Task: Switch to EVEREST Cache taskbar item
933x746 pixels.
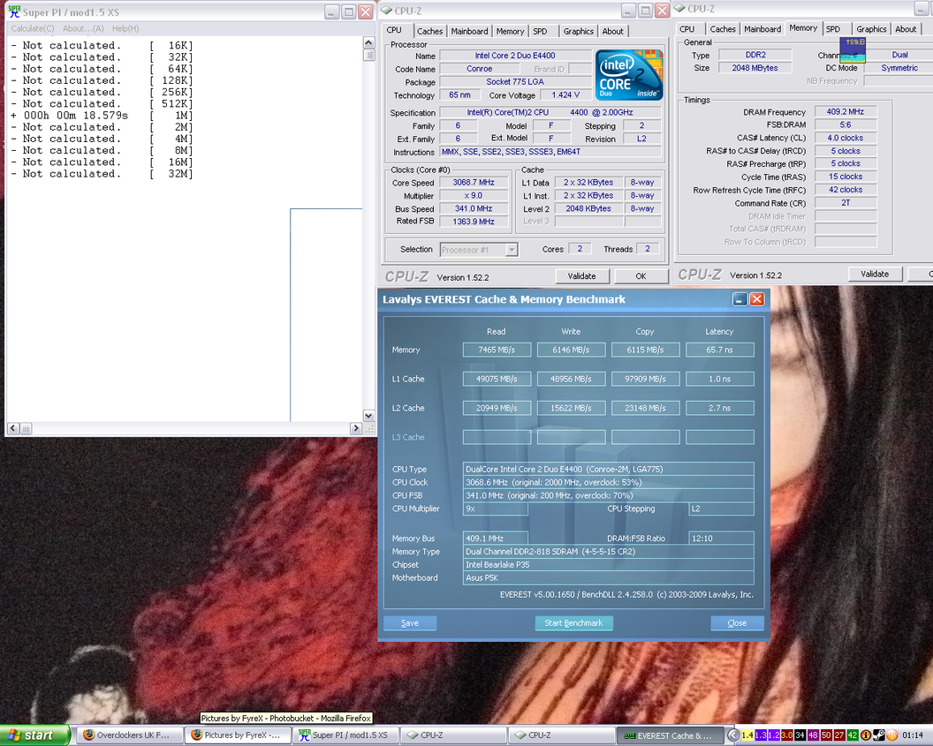Action: tap(668, 735)
